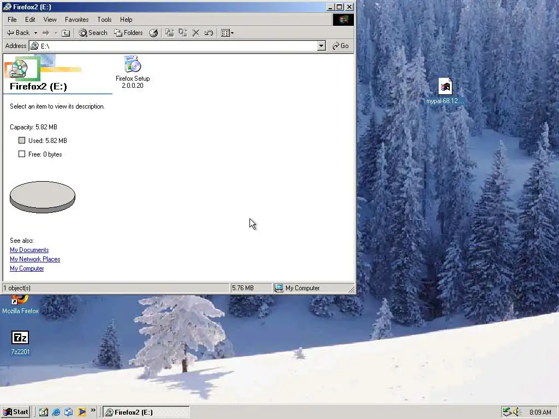The image size is (559, 419).
Task: Maximize the Firefox2 (E:) window
Action: [x=340, y=7]
